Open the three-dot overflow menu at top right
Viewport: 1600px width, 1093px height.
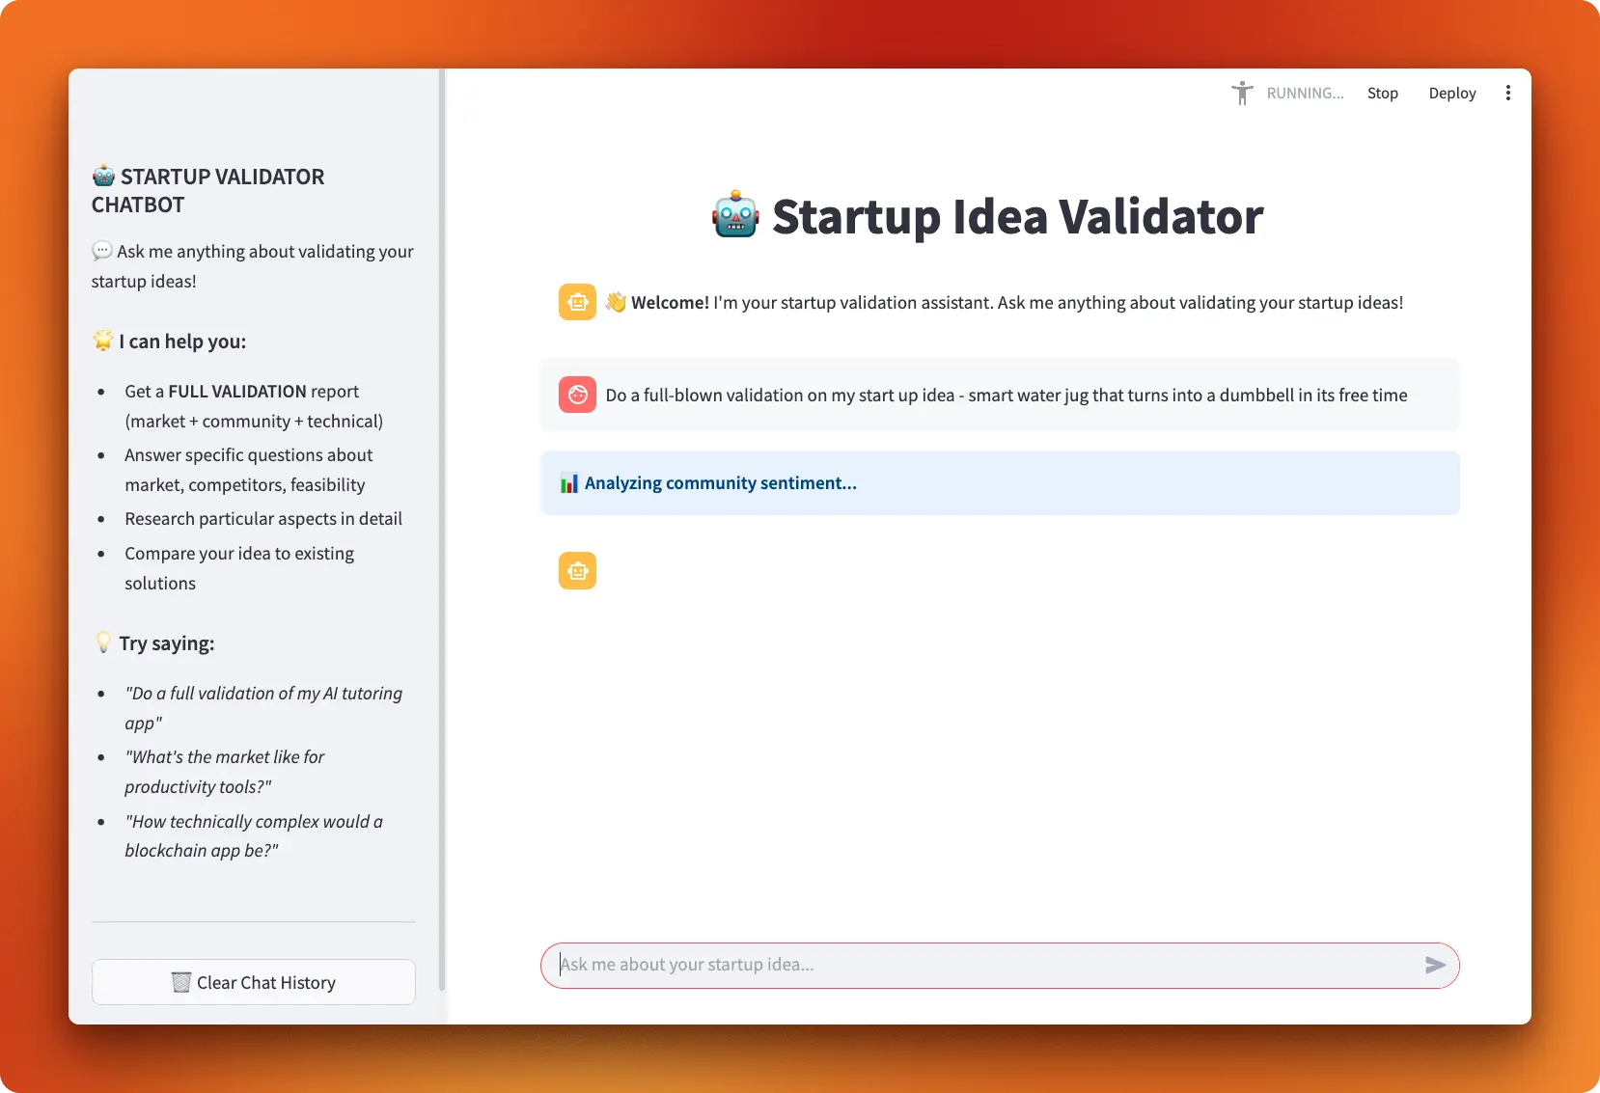pos(1508,93)
